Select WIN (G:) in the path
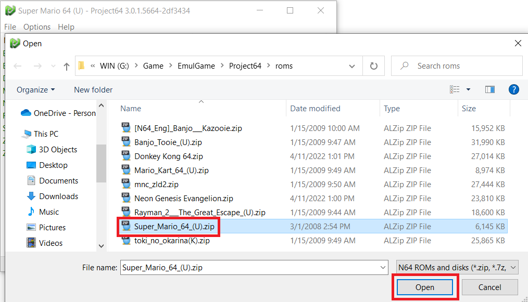 click(x=114, y=66)
